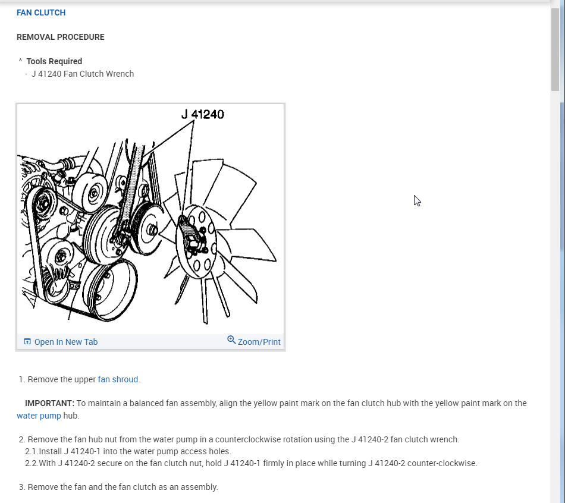This screenshot has width=565, height=503.
Task: Select the J 41240 Fan Clutch Wrench text
Action: coord(83,74)
